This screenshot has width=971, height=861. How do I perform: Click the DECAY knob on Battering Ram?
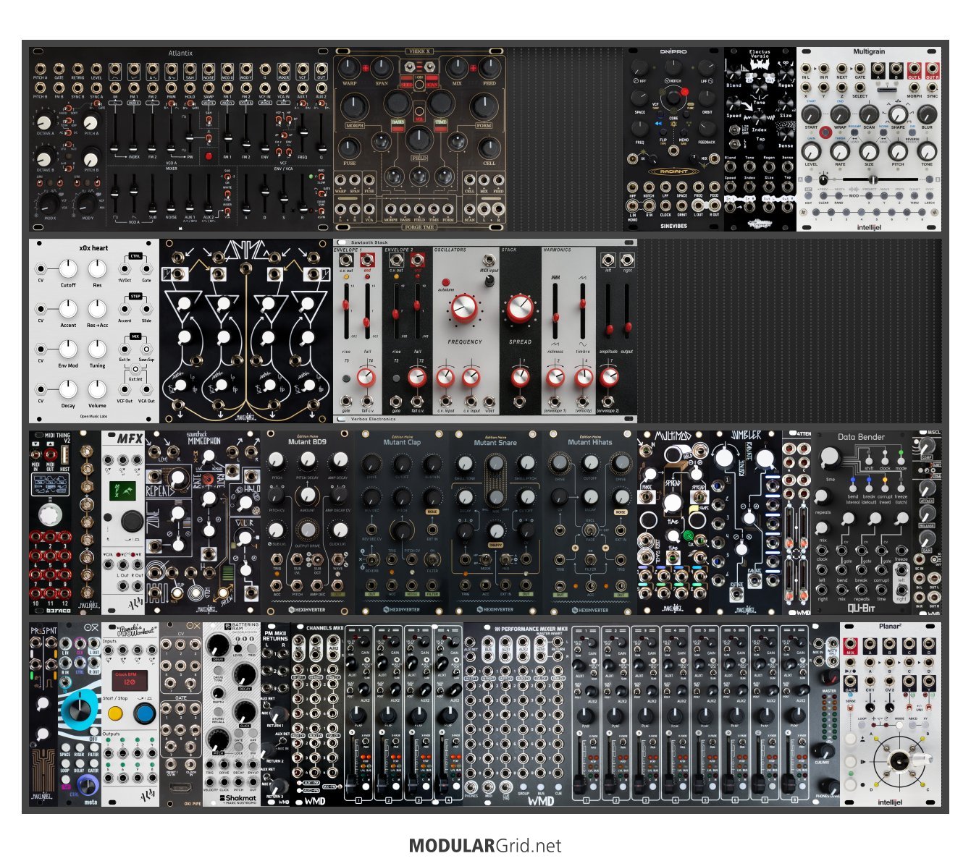point(245,674)
